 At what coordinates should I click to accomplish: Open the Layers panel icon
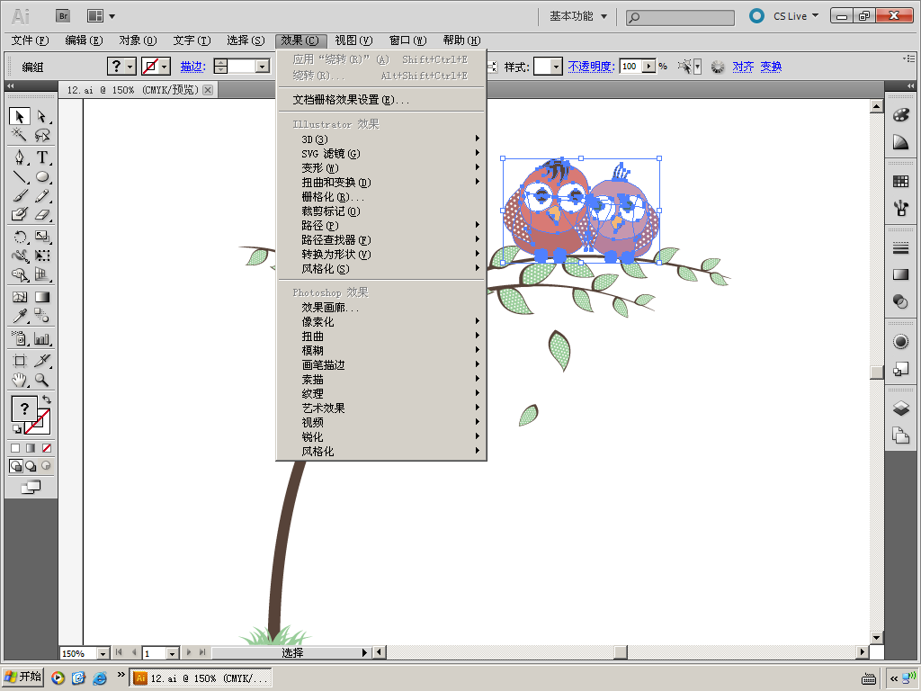click(900, 408)
